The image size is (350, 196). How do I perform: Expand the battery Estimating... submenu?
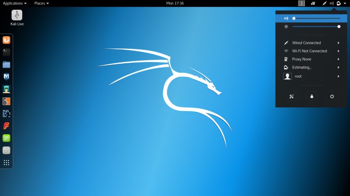coord(311,67)
